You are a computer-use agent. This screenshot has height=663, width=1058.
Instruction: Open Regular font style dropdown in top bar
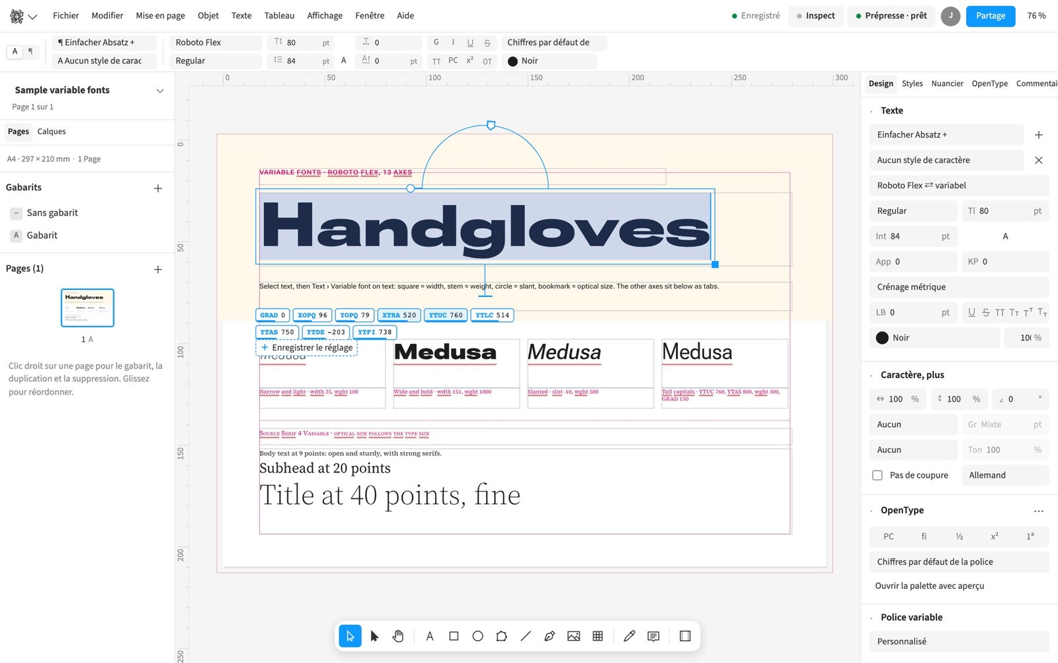(216, 61)
